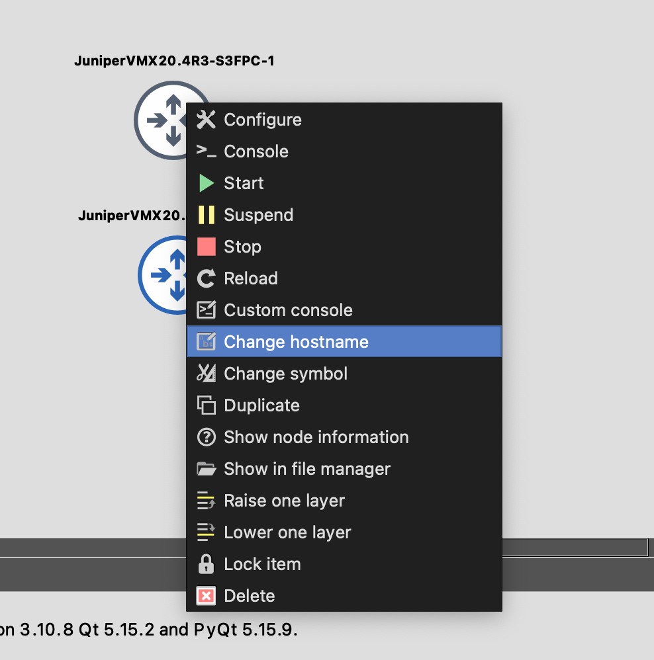This screenshot has width=654, height=660.
Task: Click the Lock item padlock icon
Action: pos(206,564)
